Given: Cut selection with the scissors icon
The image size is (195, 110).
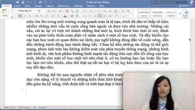Looking at the screenshot, I should (x=12, y=10).
